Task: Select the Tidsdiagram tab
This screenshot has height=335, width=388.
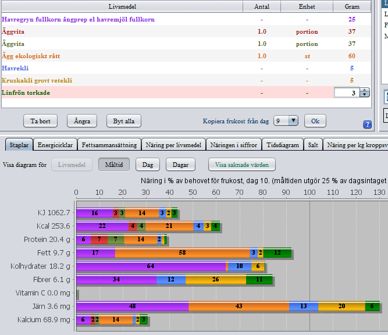Action: [x=282, y=145]
